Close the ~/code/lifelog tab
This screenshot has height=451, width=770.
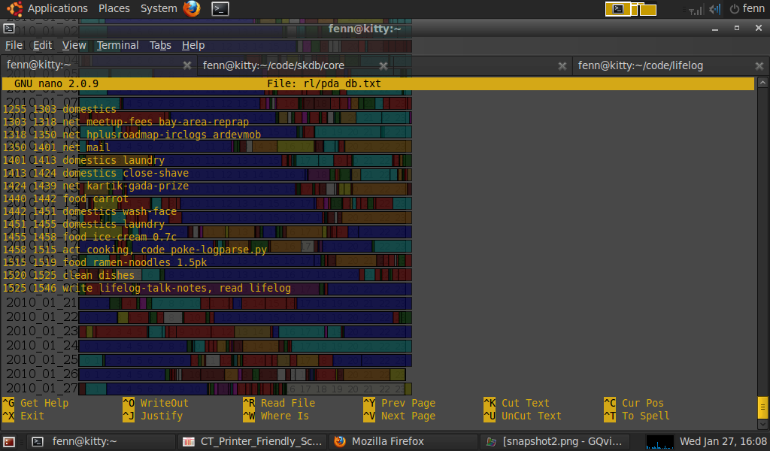point(759,65)
